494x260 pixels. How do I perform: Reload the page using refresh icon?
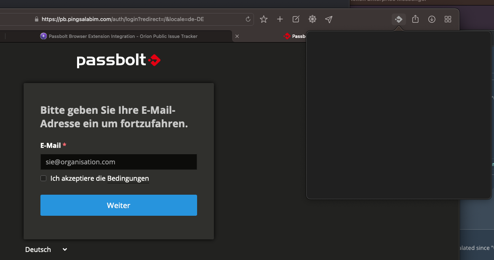(248, 19)
